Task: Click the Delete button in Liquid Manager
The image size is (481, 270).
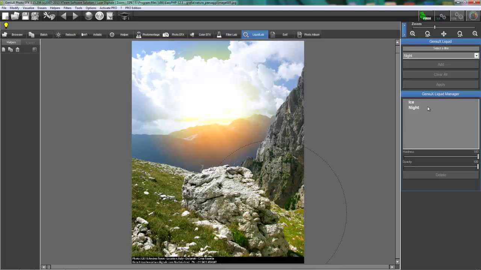Action: tap(441, 175)
